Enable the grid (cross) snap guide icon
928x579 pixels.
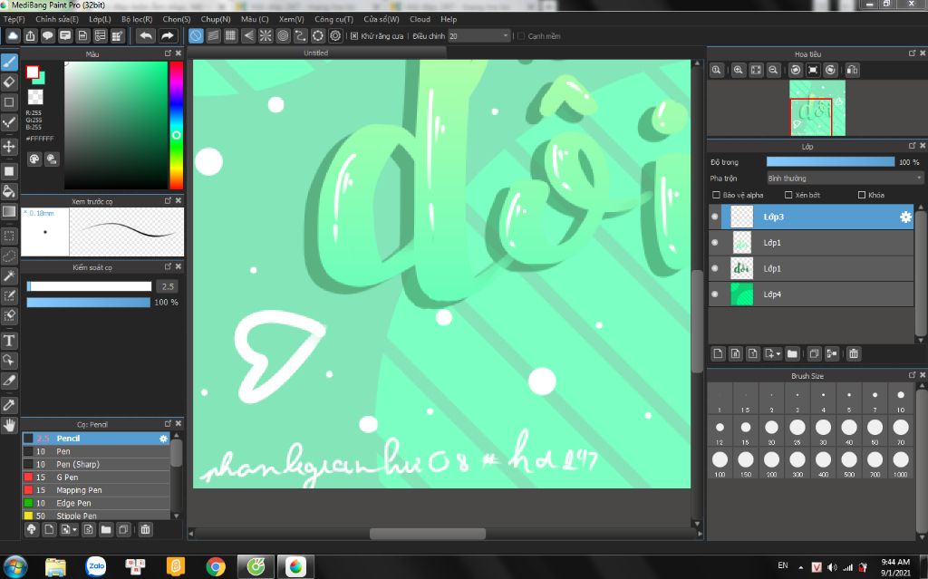(231, 36)
